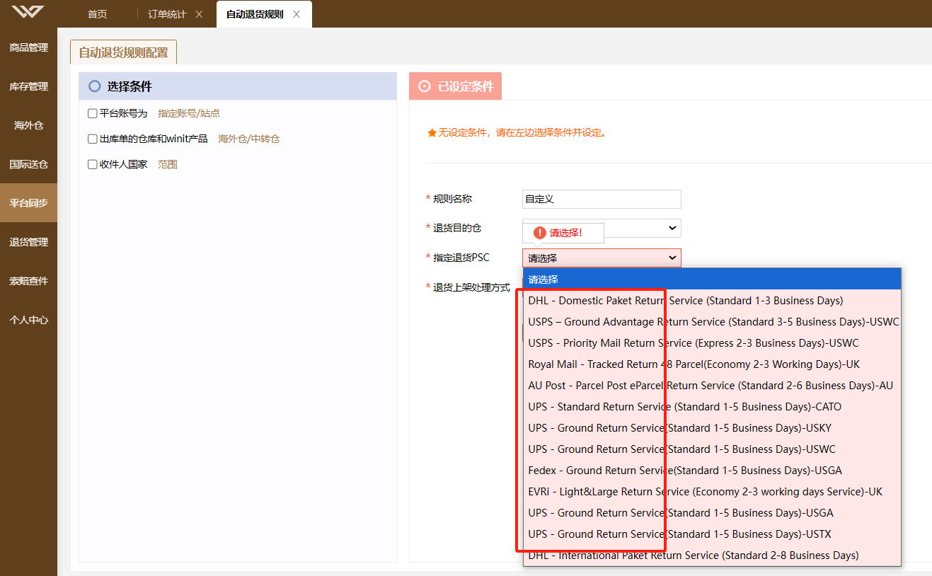Choose DHL International Paket Return Service option
This screenshot has height=576, width=932.
click(712, 555)
